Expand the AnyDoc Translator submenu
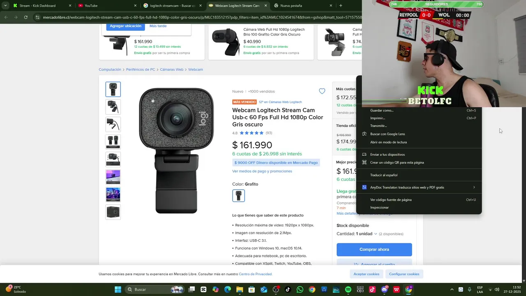Image resolution: width=526 pixels, height=296 pixels. (x=419, y=187)
